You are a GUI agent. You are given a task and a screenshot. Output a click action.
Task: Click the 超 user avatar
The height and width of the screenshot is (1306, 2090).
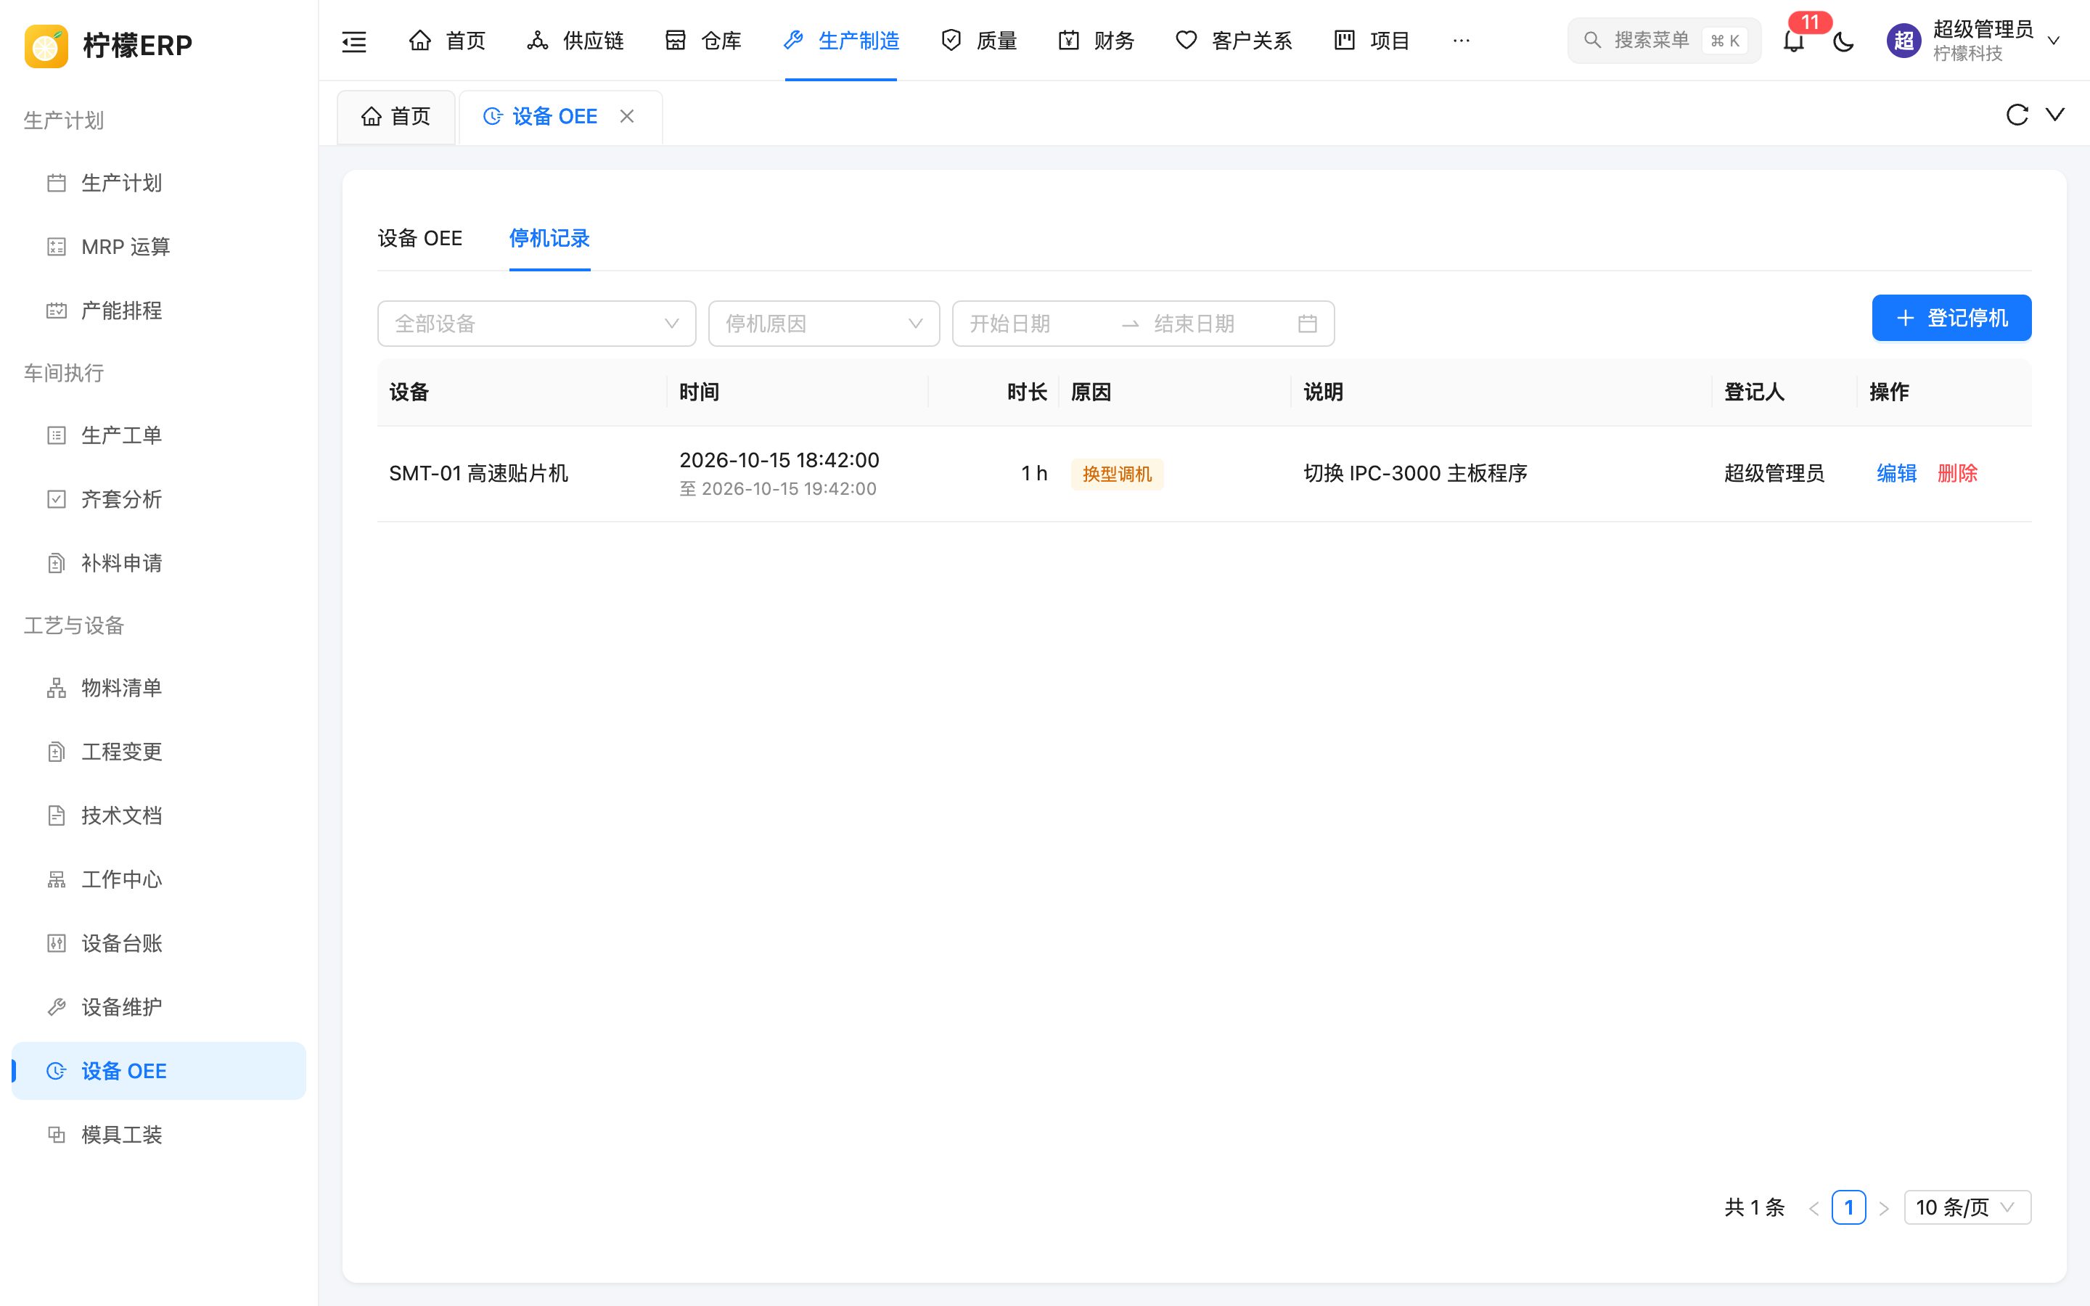pyautogui.click(x=1903, y=41)
